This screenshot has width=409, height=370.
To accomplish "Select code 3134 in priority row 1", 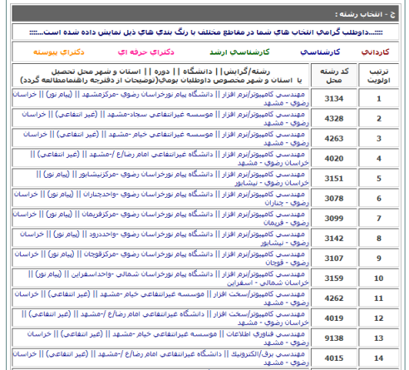I will pyautogui.click(x=334, y=98).
